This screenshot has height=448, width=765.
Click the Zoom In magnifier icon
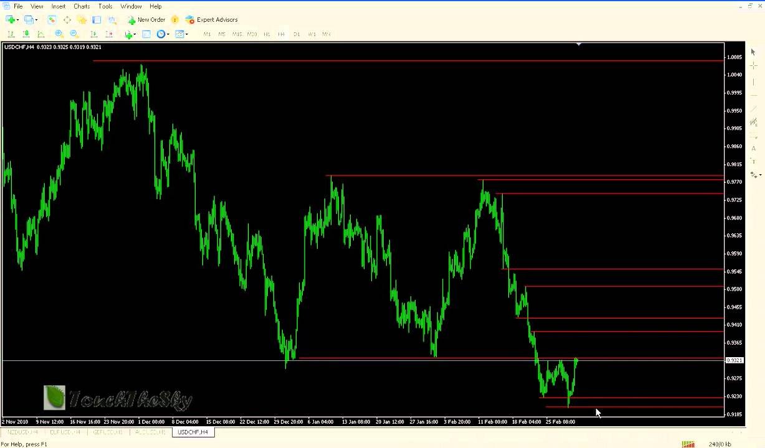(59, 34)
